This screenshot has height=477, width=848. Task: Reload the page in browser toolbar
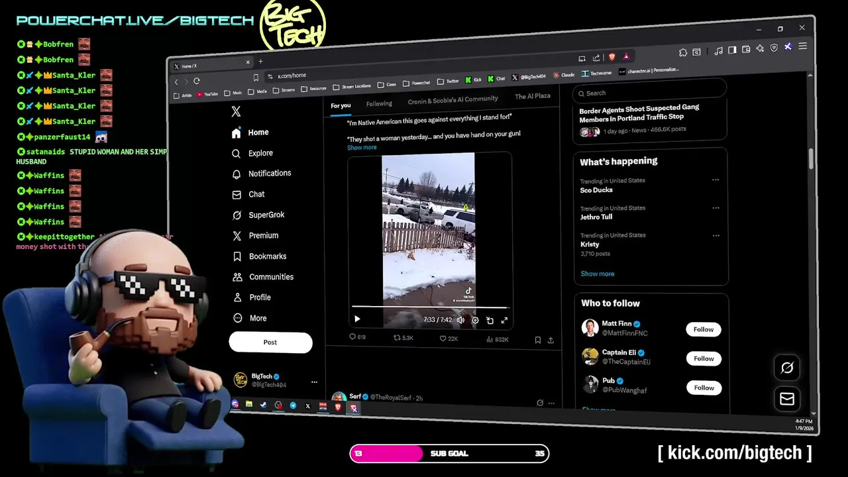(197, 81)
